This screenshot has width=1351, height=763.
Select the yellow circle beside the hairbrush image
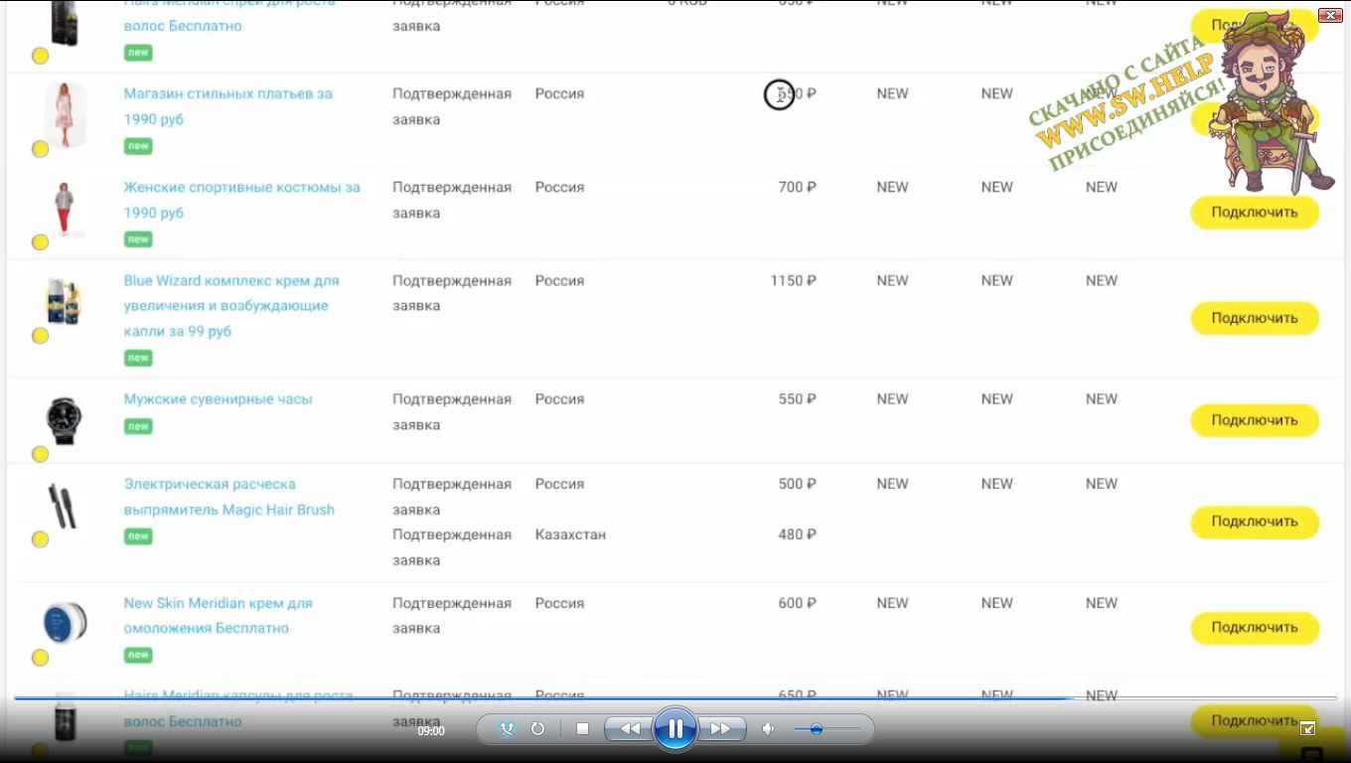[40, 539]
